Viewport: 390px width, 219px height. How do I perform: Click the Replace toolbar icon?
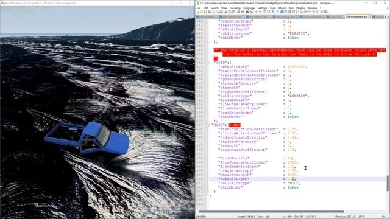(251, 12)
